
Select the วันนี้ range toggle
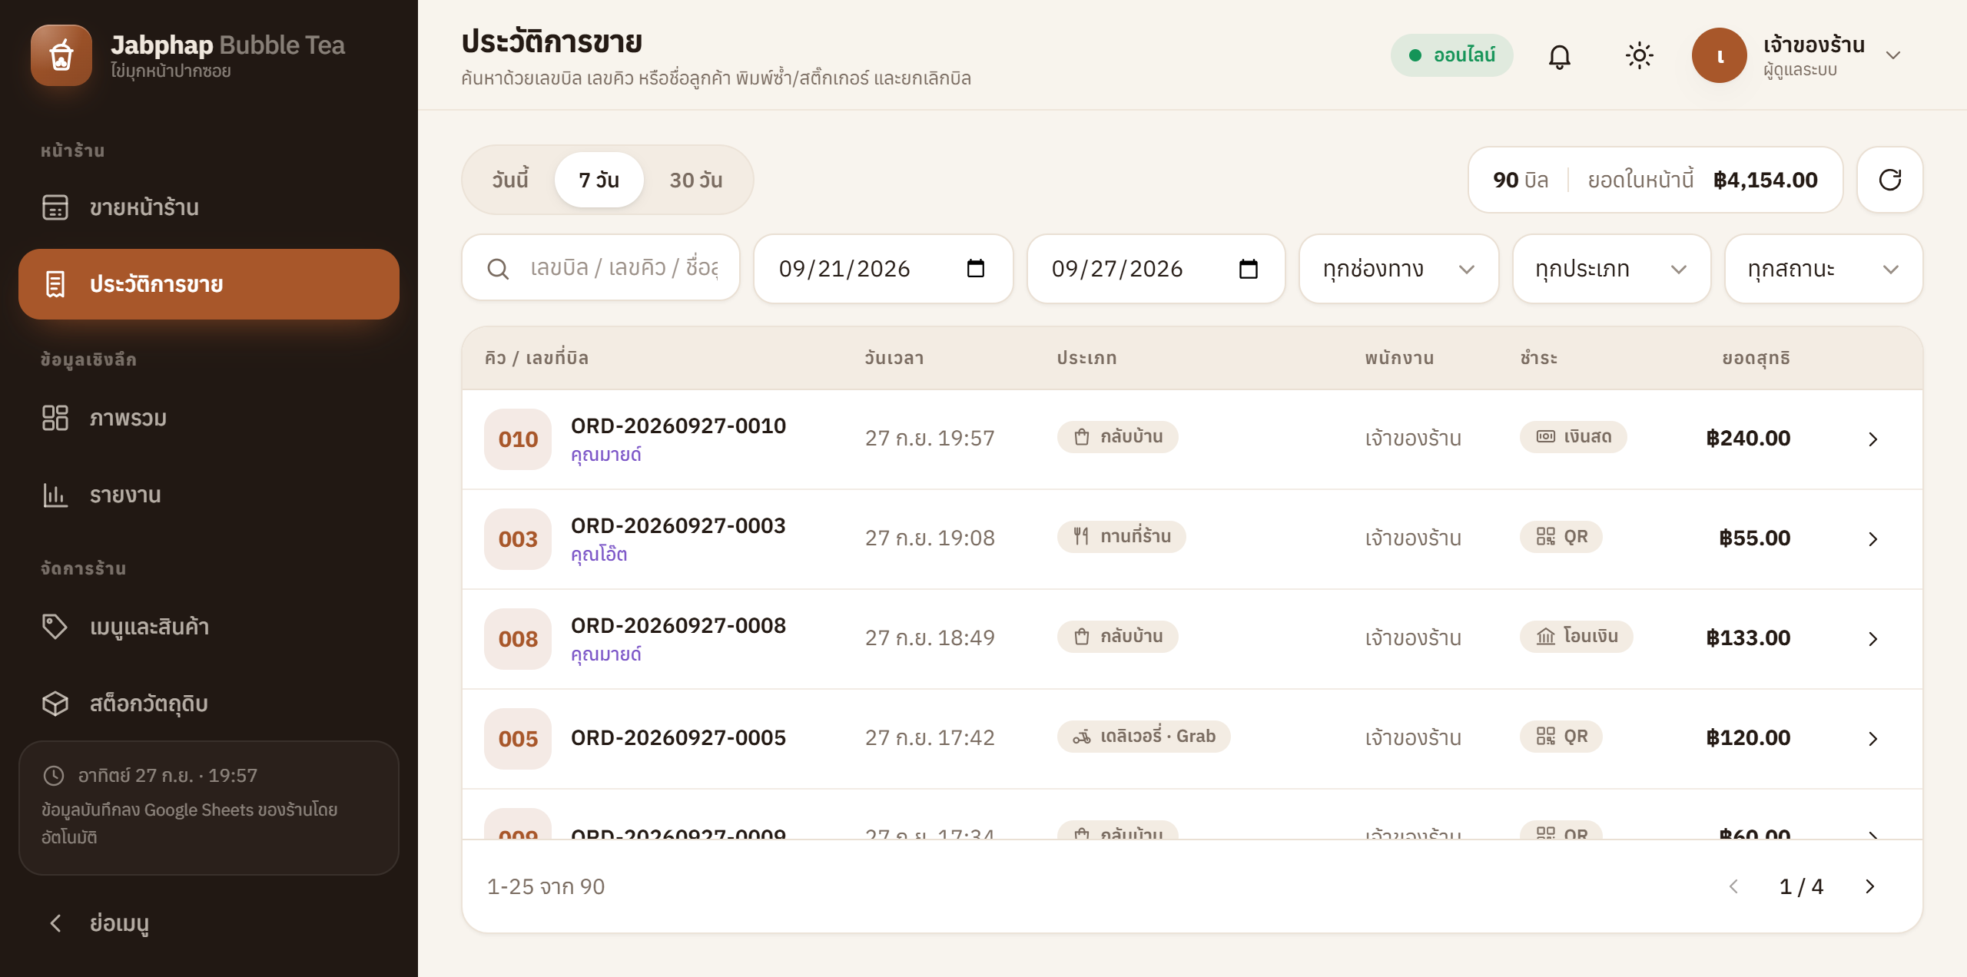click(510, 180)
